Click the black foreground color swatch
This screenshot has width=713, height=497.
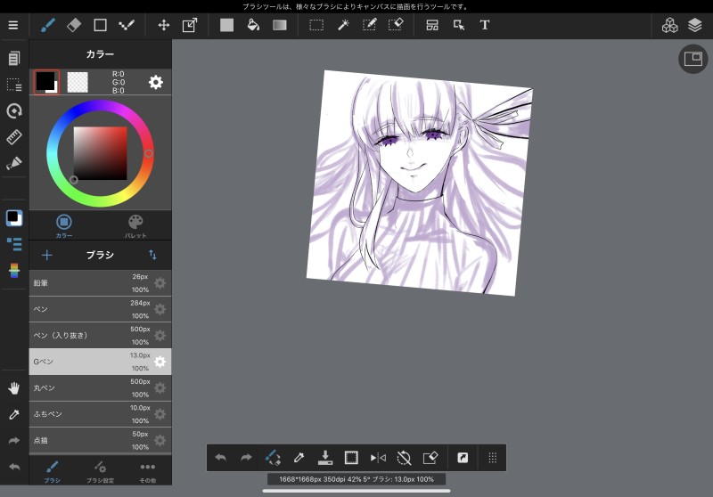point(44,80)
